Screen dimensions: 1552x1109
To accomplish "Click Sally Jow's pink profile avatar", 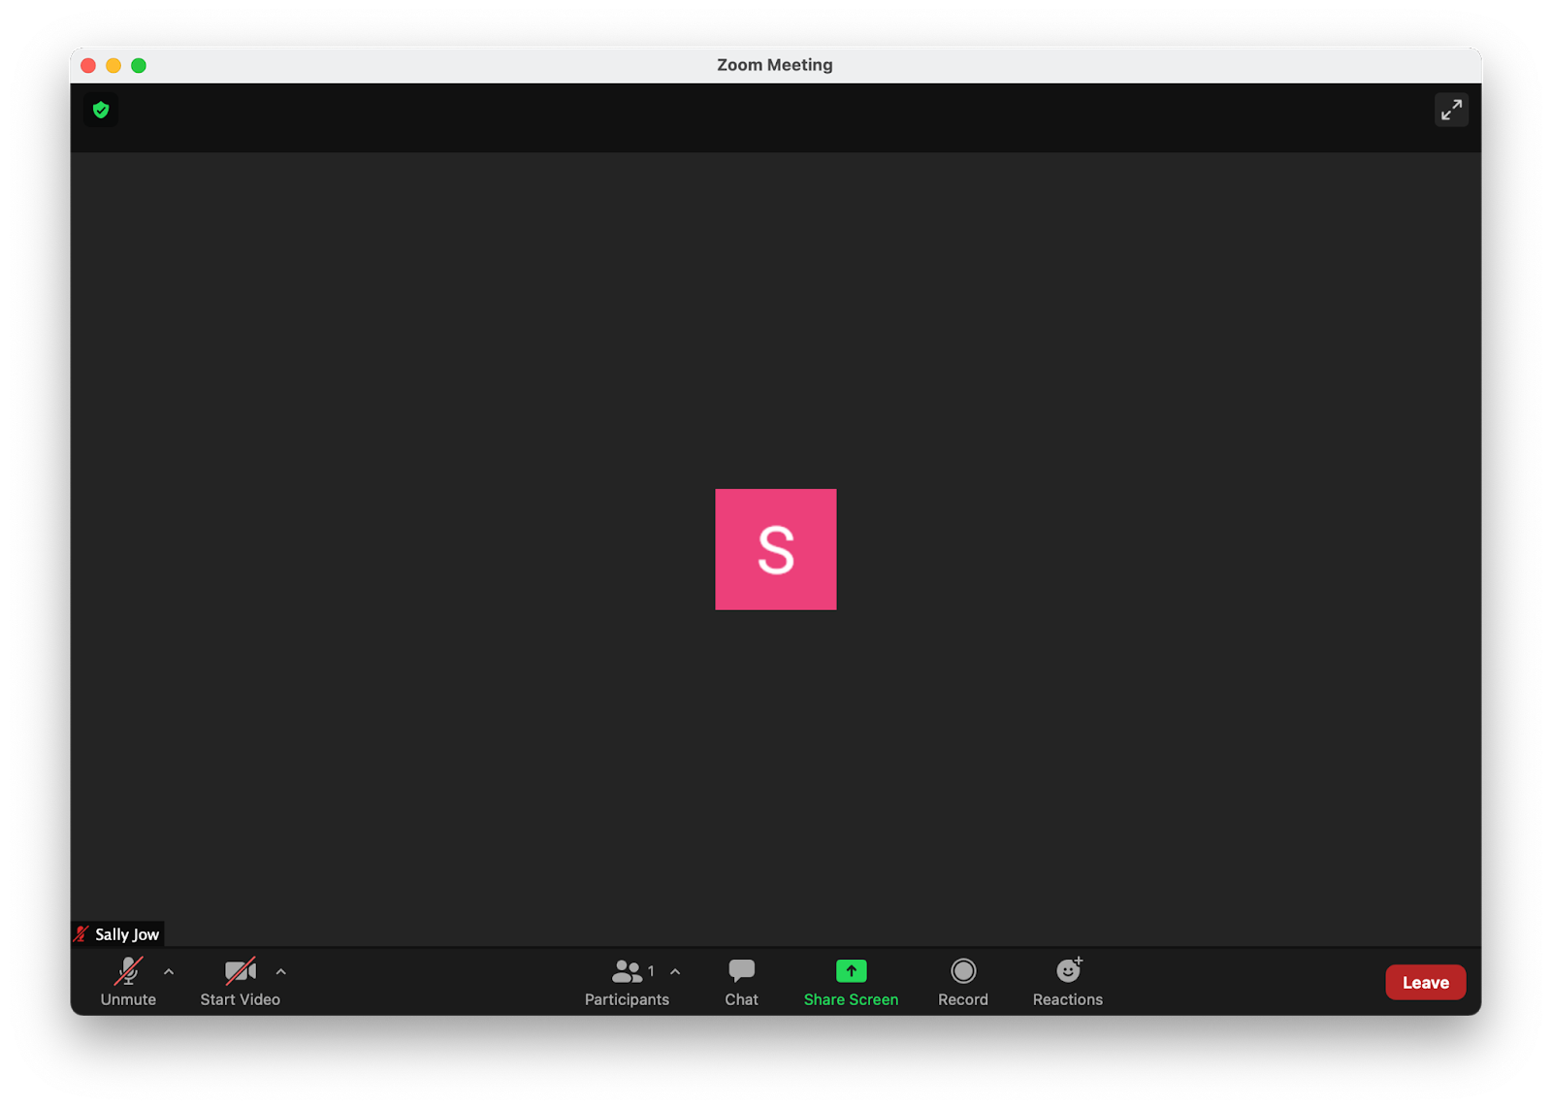I will 775,549.
